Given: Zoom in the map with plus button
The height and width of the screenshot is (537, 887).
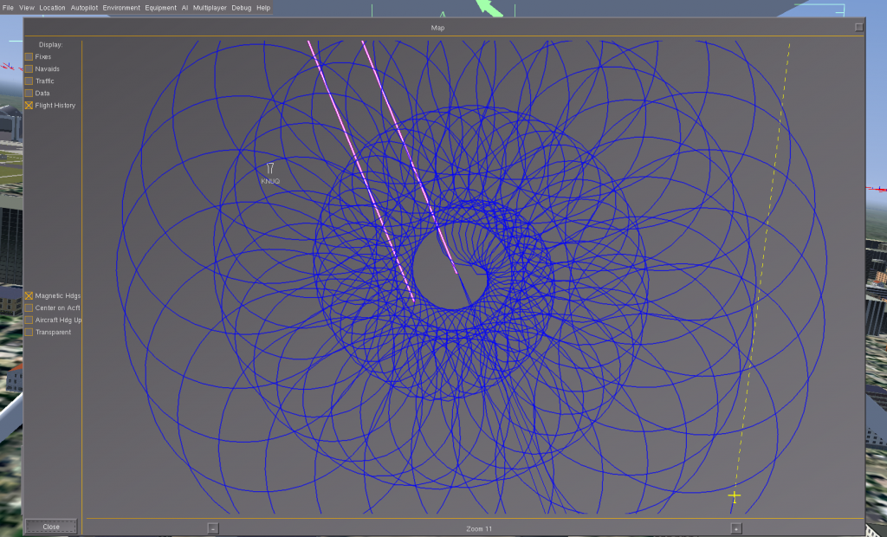Looking at the screenshot, I should pyautogui.click(x=736, y=528).
